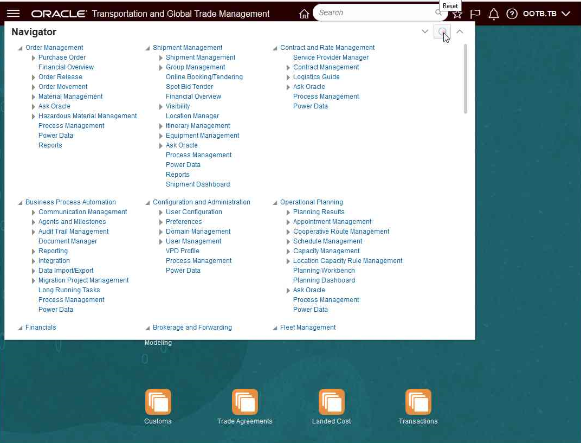Open the Location Manager link

tap(192, 115)
